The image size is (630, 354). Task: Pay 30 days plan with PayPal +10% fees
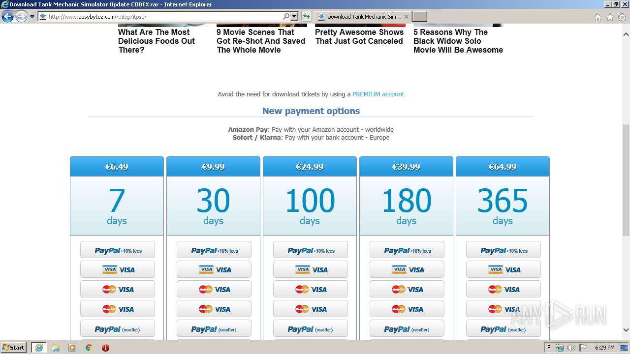click(214, 250)
